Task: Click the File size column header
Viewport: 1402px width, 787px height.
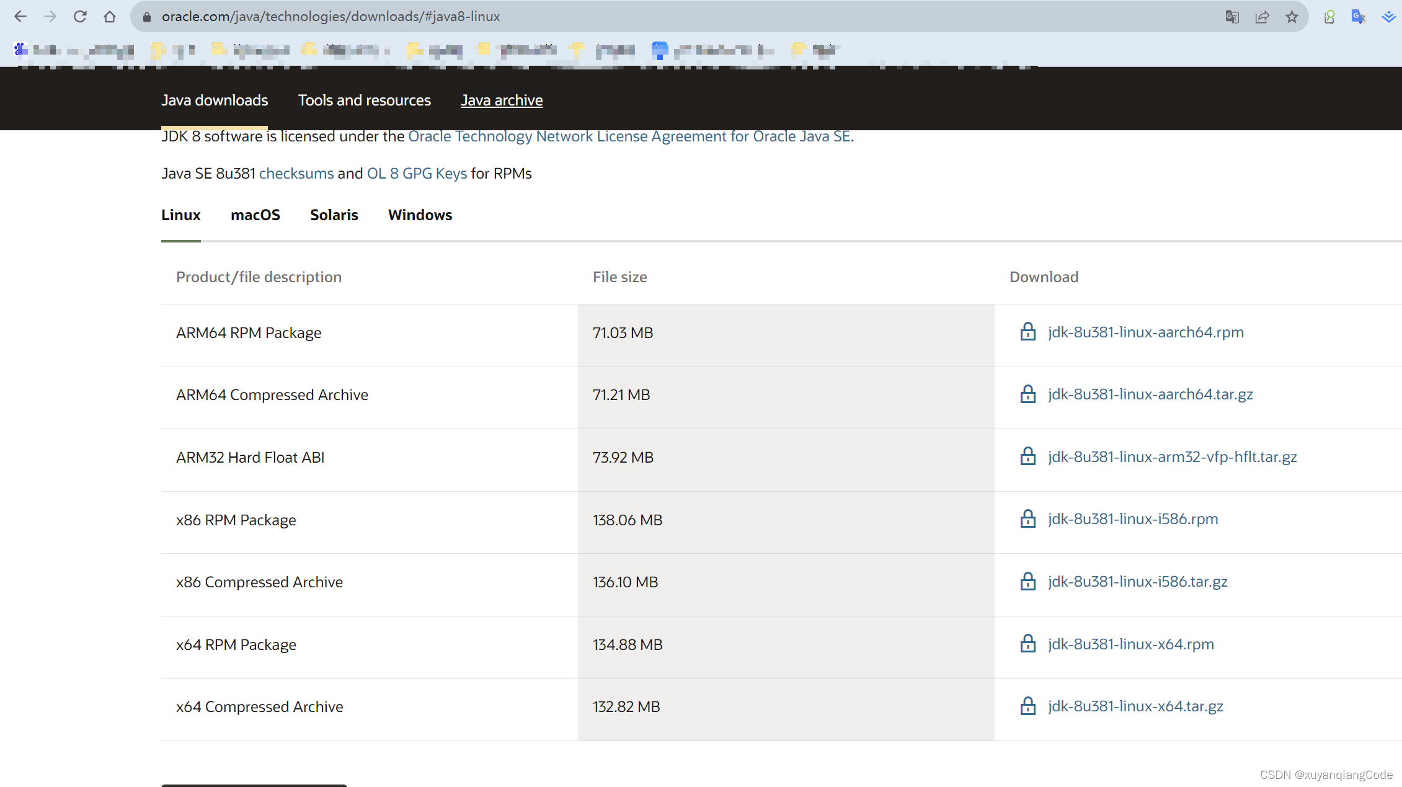Action: 620,277
